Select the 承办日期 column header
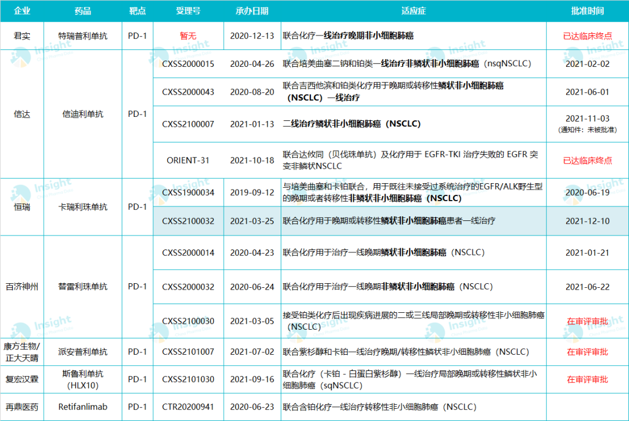Screen dimensions: 629x421 click(x=252, y=11)
